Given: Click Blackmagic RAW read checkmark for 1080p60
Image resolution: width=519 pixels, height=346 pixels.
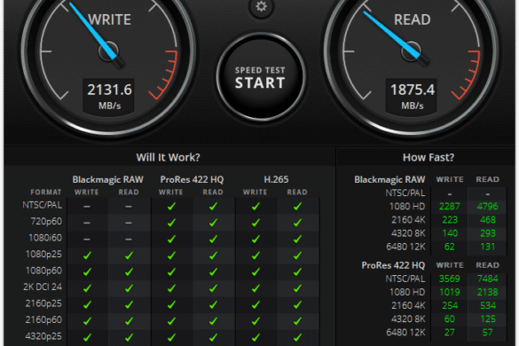Looking at the screenshot, I should 129,271.
